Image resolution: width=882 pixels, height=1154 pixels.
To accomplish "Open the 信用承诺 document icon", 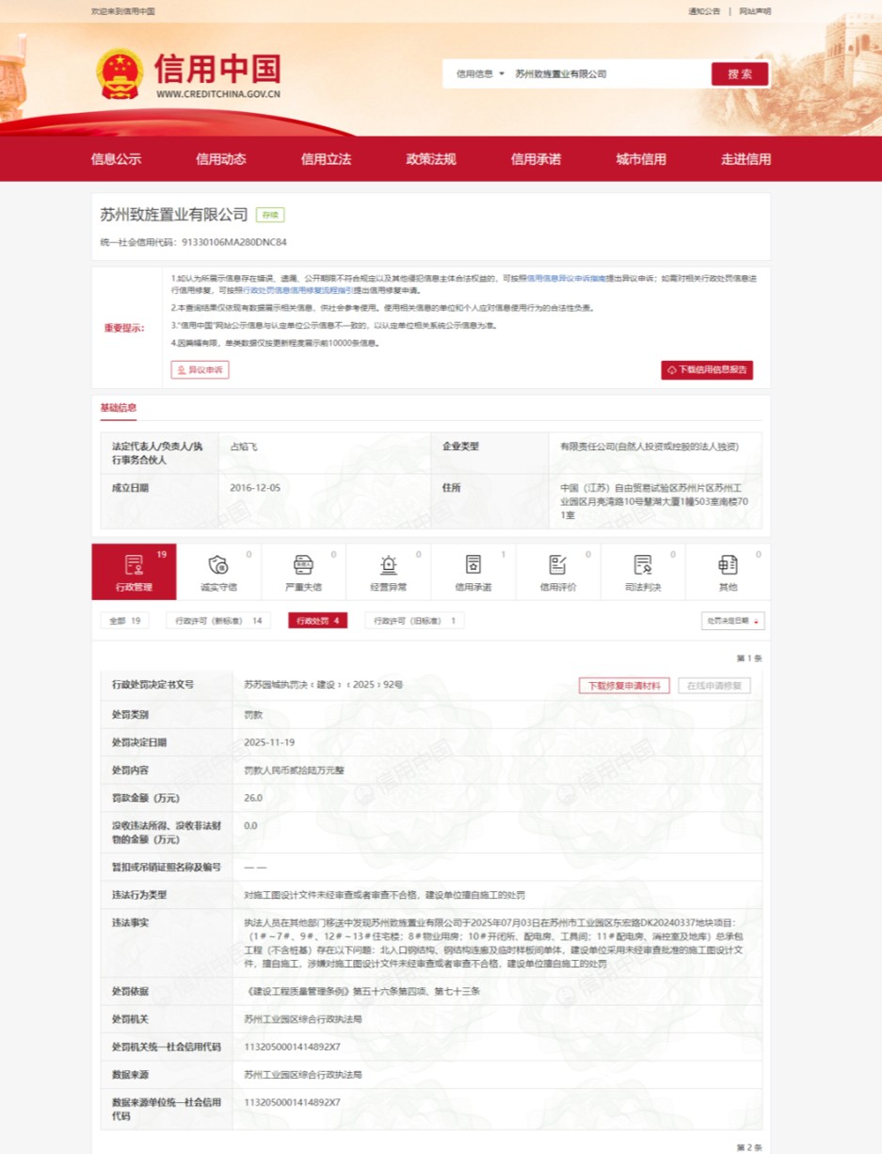I will click(x=473, y=565).
